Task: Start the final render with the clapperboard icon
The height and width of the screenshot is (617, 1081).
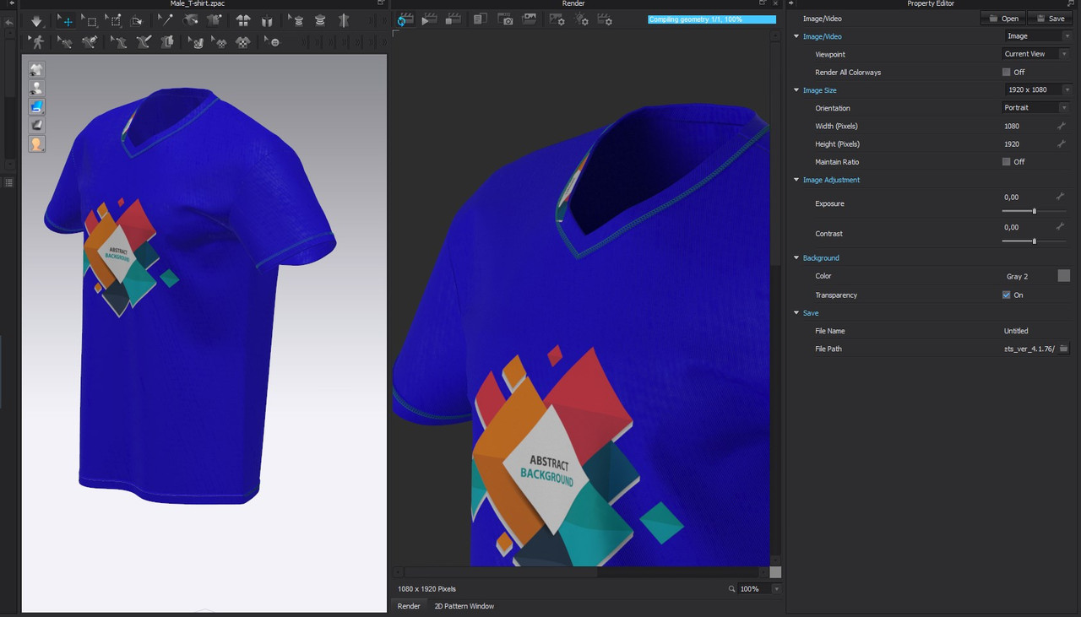Action: click(x=429, y=19)
